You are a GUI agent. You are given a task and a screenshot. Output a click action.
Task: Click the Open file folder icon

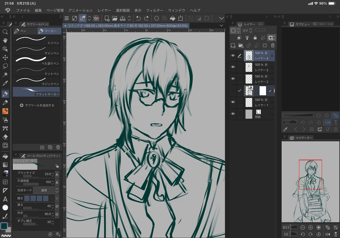coord(114,18)
